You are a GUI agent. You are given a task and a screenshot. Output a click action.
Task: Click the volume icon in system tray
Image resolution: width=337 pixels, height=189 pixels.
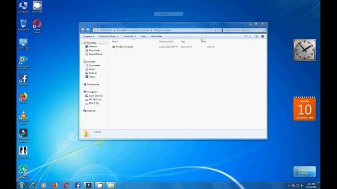[x=302, y=185]
